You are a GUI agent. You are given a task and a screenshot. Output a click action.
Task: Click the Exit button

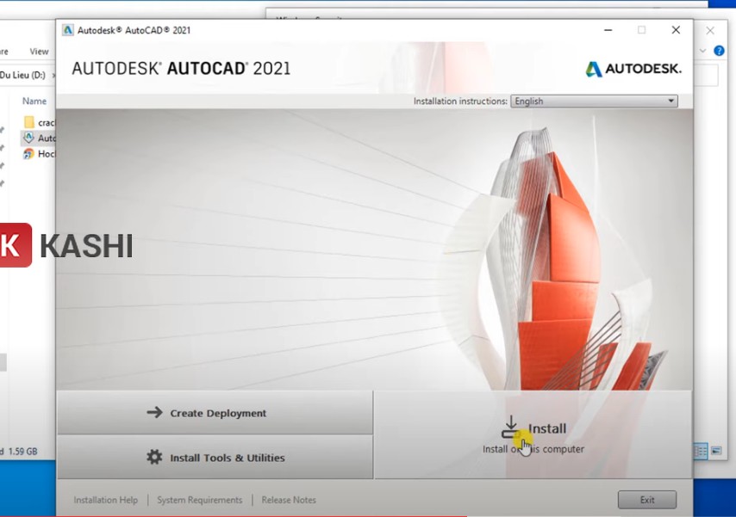click(x=646, y=500)
